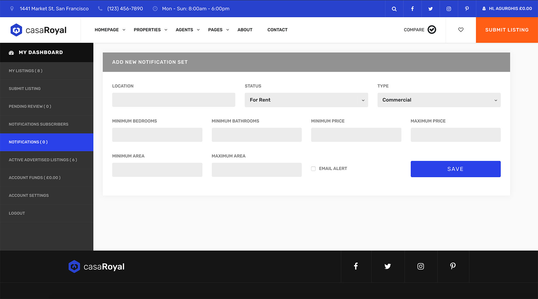Click the Compare link text

414,30
